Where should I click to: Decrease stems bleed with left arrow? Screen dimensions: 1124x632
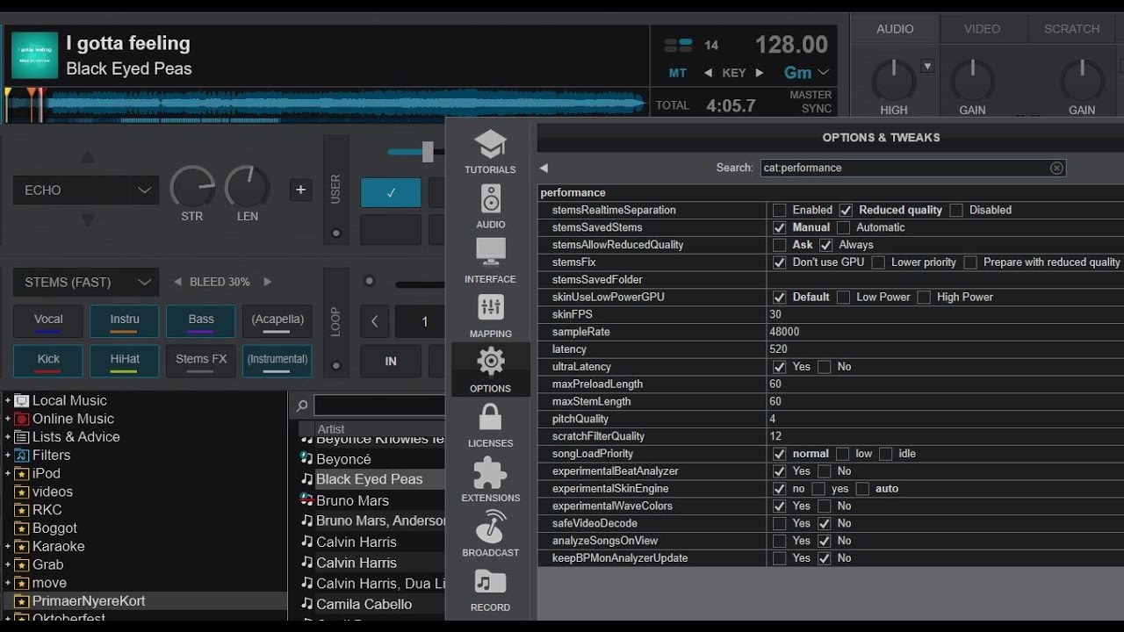pyautogui.click(x=177, y=282)
